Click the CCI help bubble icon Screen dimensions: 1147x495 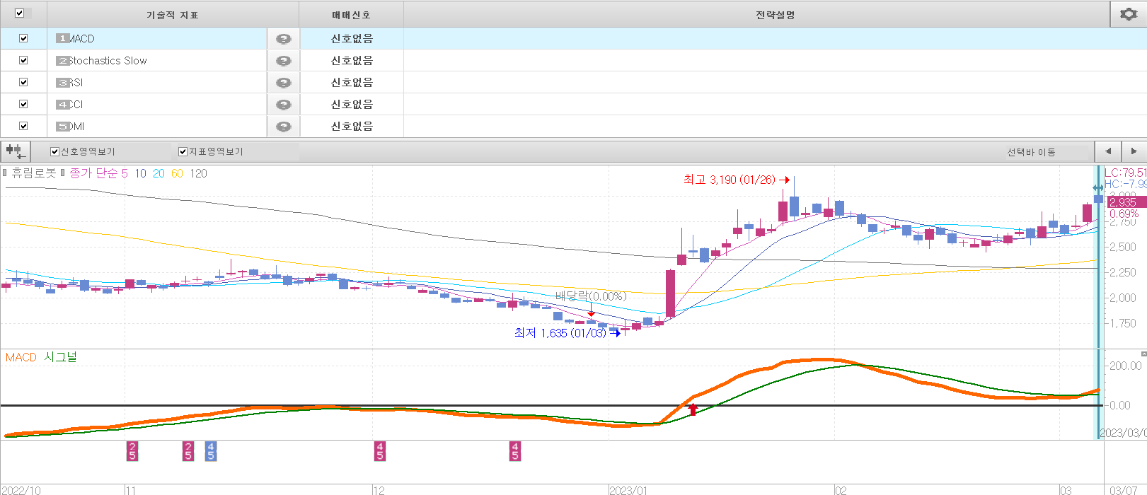(x=284, y=105)
